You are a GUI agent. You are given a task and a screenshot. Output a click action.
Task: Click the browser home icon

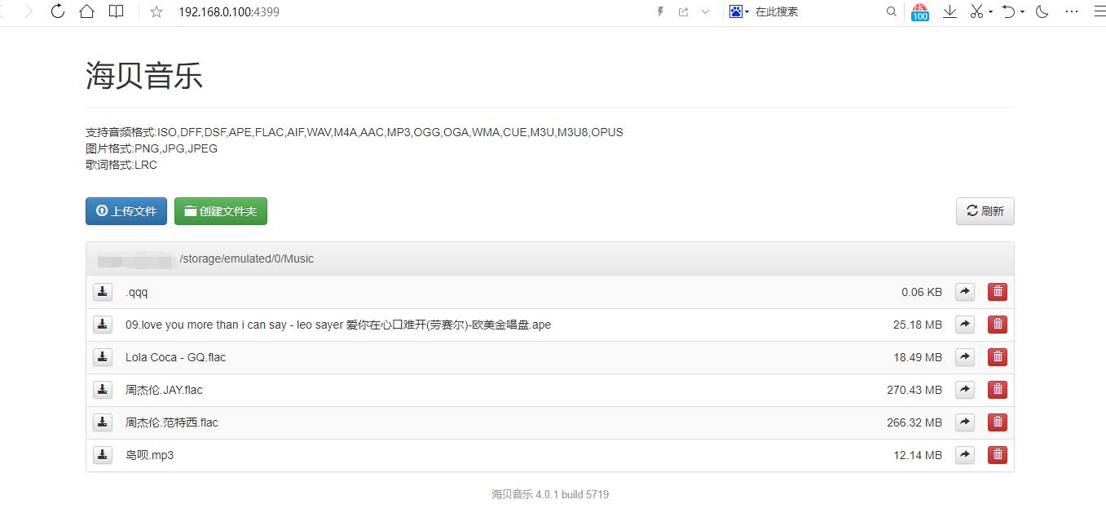[87, 11]
